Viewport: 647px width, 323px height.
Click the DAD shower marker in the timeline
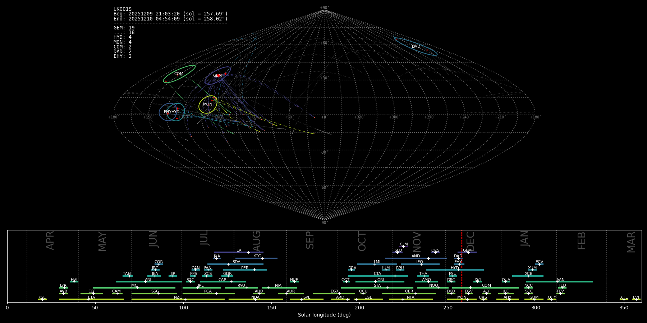458,258
